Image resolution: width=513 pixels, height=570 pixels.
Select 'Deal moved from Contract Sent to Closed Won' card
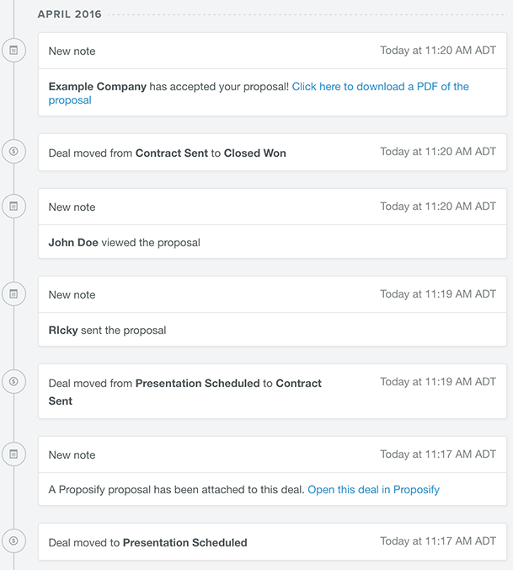[x=272, y=153]
